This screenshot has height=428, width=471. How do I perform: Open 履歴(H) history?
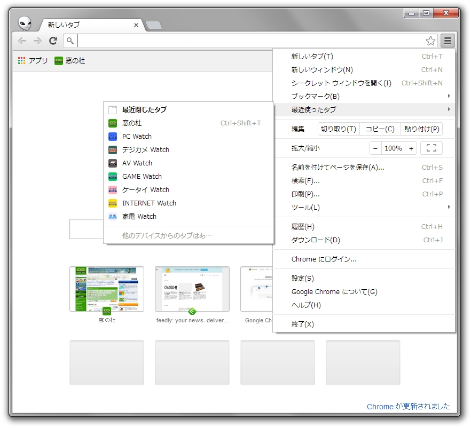point(364,227)
